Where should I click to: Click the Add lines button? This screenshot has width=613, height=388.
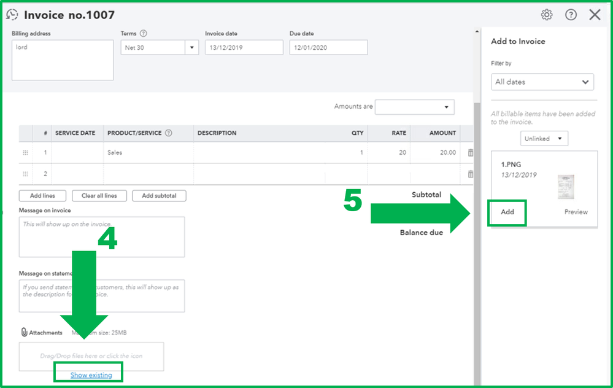click(x=42, y=196)
